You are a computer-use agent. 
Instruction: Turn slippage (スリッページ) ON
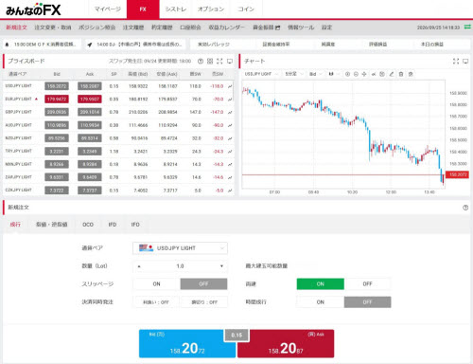coord(156,284)
